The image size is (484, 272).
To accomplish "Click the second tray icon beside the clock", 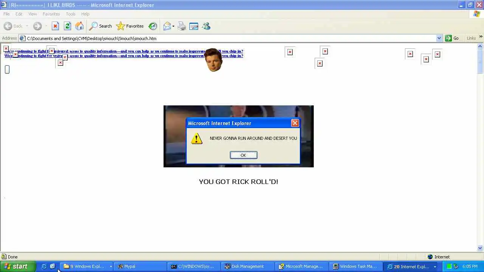I will click(456, 266).
